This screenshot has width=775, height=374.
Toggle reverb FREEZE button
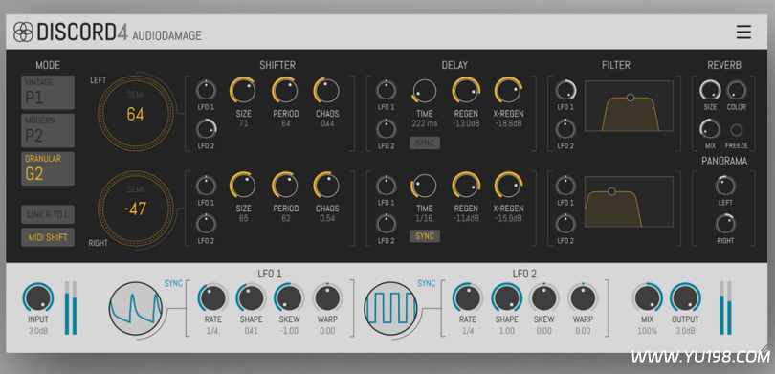click(737, 130)
